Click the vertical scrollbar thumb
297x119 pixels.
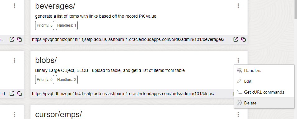295,9
